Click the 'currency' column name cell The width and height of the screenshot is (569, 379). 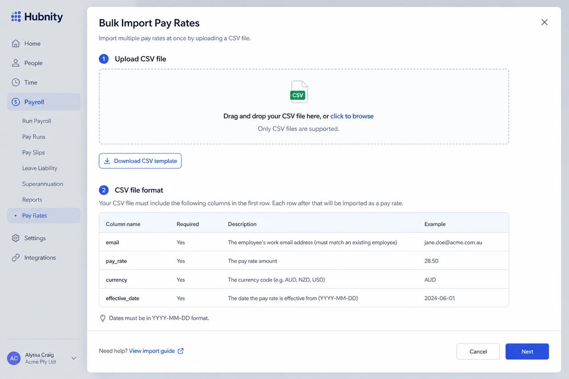tap(116, 280)
